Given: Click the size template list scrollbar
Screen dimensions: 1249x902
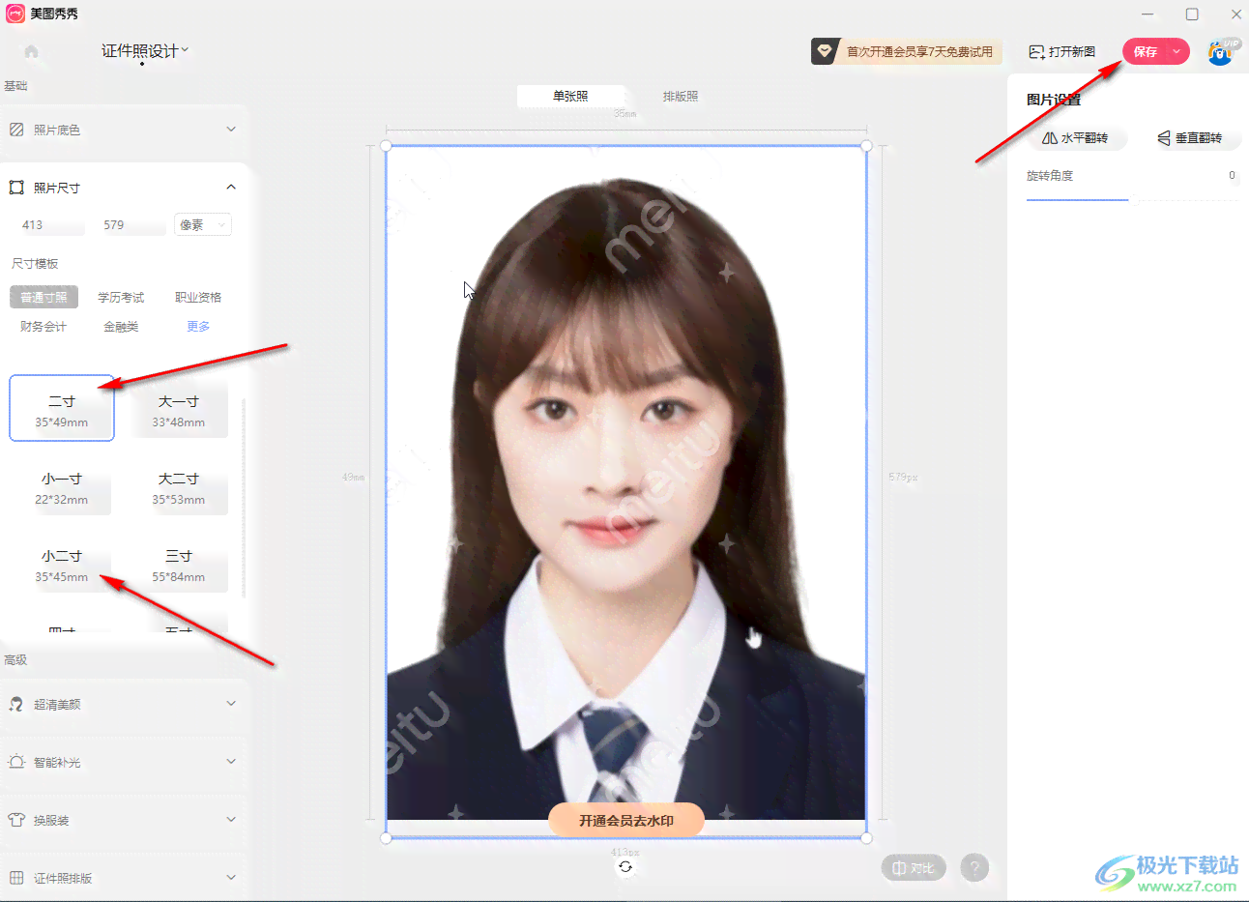Looking at the screenshot, I should pos(244,498).
